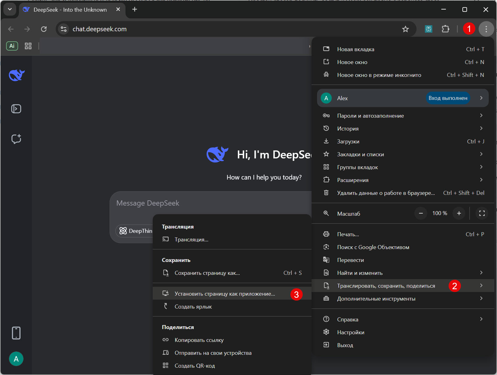Expand Группы вкладок submenu

(x=403, y=167)
